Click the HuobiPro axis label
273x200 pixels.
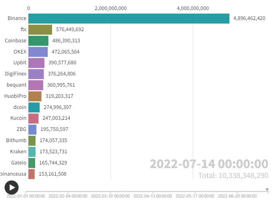15,96
